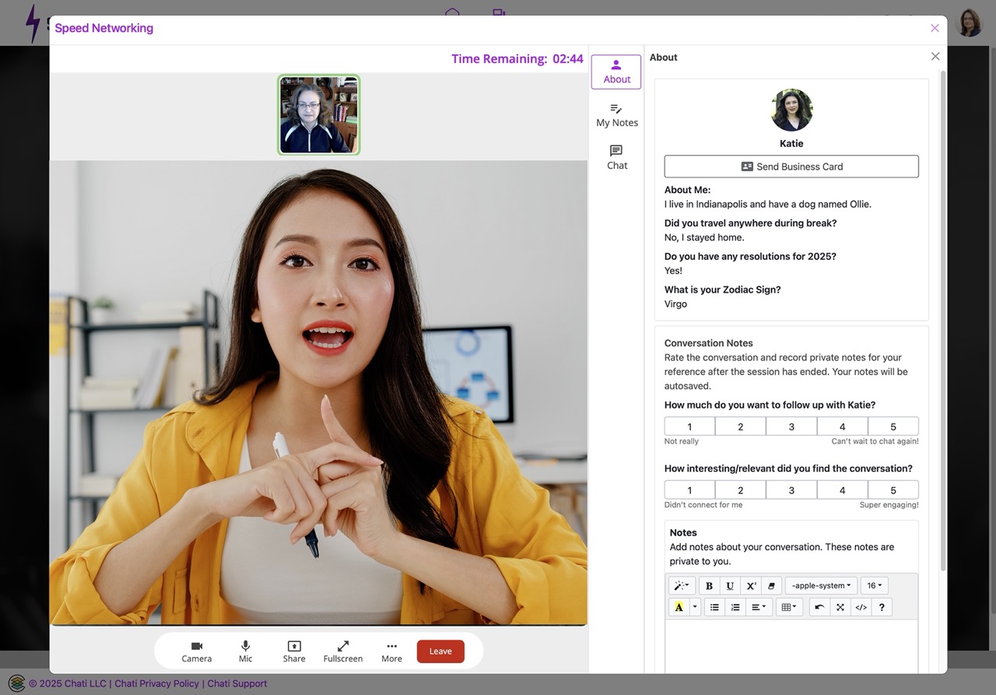Start screen Share
Screen dimensions: 996x695
[x=294, y=651]
